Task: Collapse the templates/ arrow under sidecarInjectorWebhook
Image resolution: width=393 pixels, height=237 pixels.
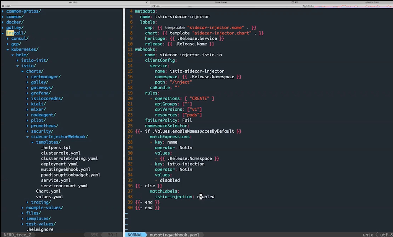Action: pos(33,142)
